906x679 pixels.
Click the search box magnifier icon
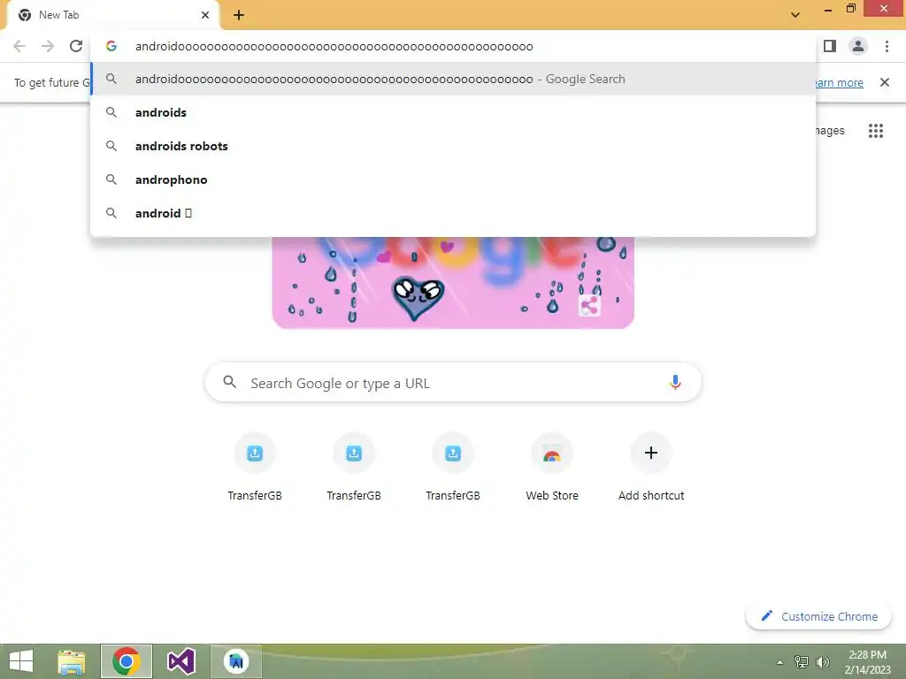230,382
